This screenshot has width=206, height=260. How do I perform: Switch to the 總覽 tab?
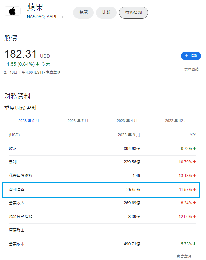pyautogui.click(x=83, y=13)
